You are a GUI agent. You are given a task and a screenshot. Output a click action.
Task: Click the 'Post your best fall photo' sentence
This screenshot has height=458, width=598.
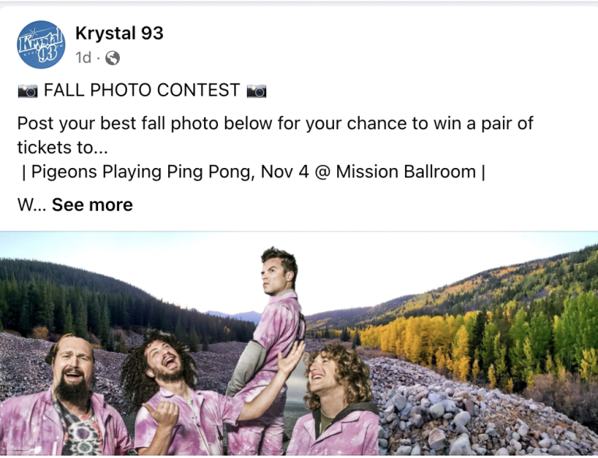[x=275, y=124]
